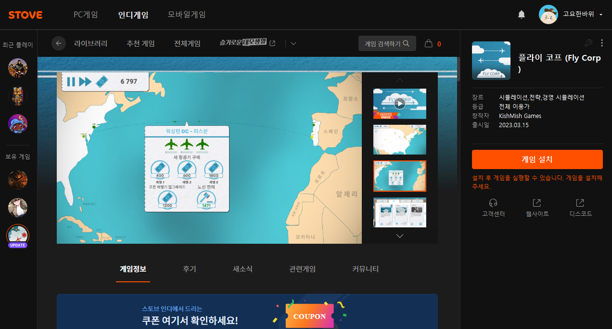Image resolution: width=612 pixels, height=329 pixels.
Task: Open the shopping cart icon
Action: pos(429,44)
